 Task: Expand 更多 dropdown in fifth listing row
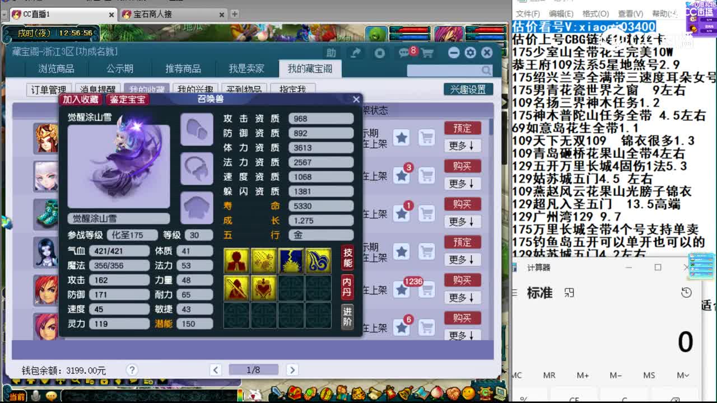pyautogui.click(x=462, y=298)
